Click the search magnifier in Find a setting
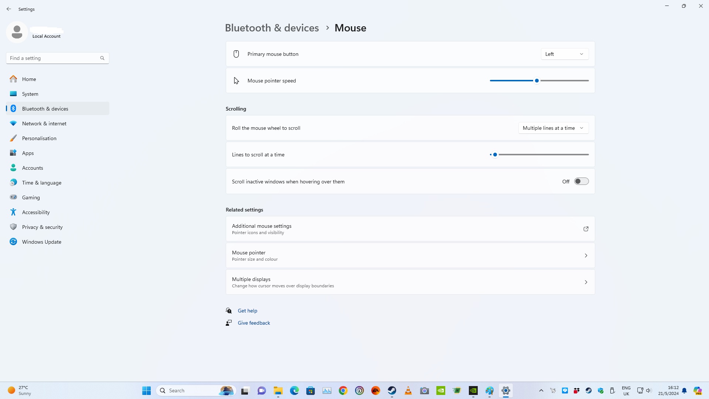This screenshot has height=399, width=709. (x=102, y=58)
